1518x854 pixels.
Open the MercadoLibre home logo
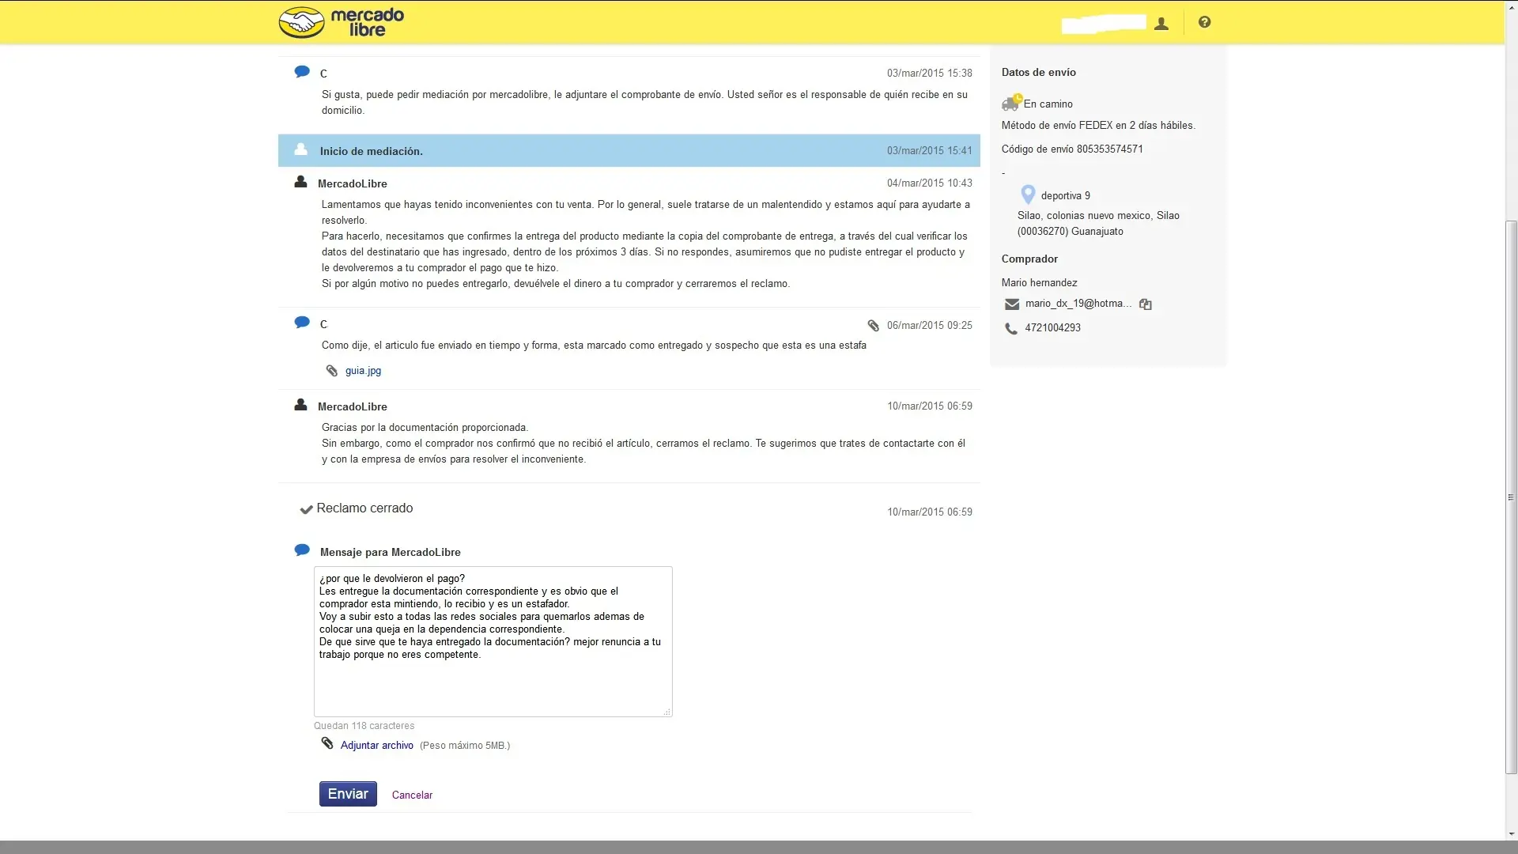click(x=341, y=22)
